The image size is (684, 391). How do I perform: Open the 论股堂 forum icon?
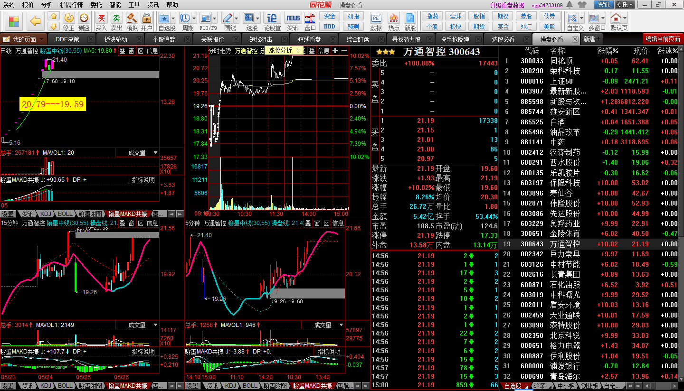272,18
